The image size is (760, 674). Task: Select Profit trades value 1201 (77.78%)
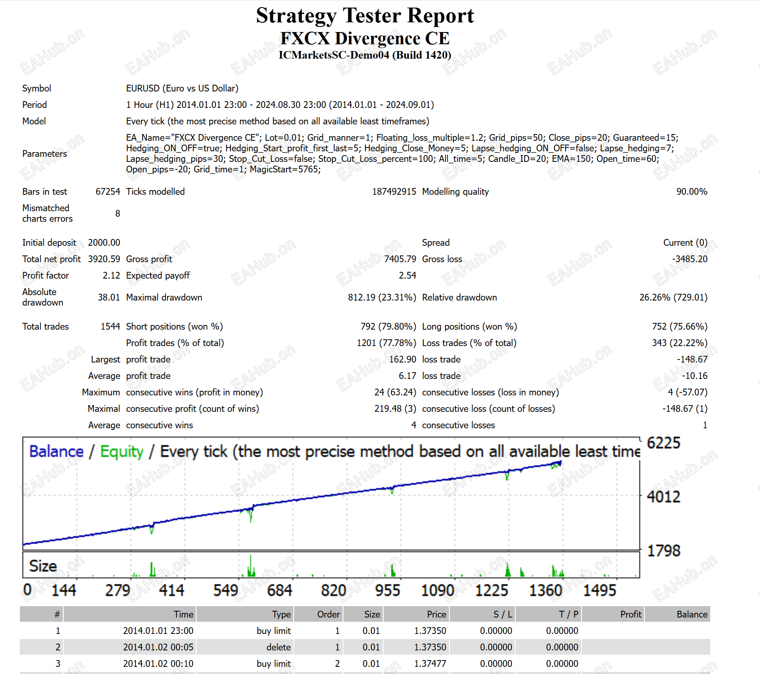(x=387, y=343)
